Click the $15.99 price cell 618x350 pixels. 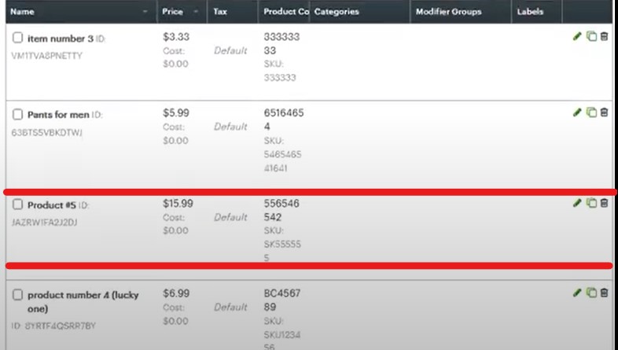(178, 203)
